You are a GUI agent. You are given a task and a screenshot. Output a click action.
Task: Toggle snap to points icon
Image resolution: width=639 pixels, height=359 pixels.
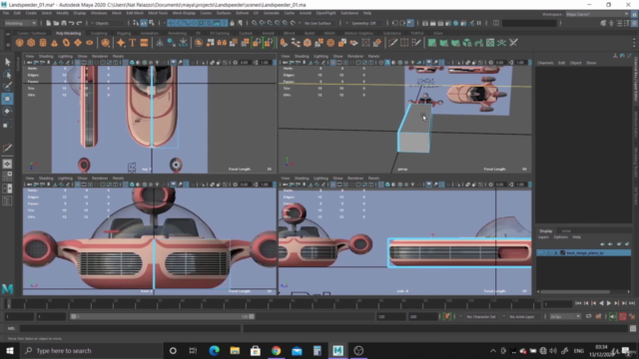tap(270, 23)
